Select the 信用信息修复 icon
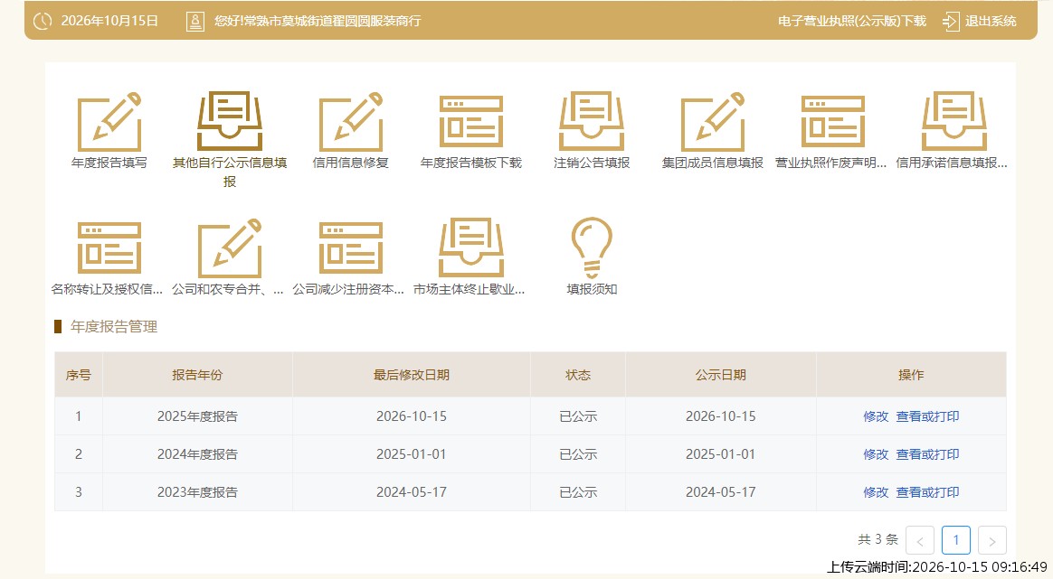Screen dimensions: 1053x579 [351, 122]
